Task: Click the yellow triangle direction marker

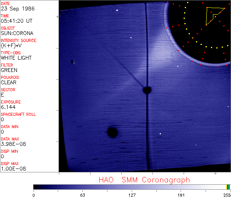Action: pos(214,15)
